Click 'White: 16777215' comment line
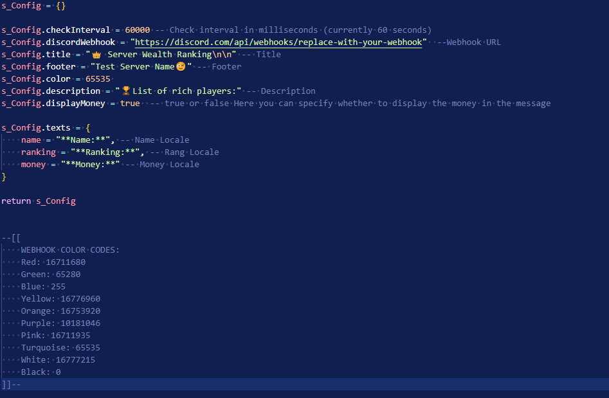The height and width of the screenshot is (398, 609). click(x=59, y=360)
